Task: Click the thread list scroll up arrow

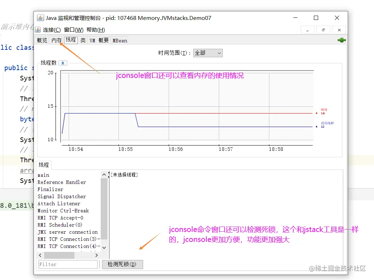Action: click(104, 175)
